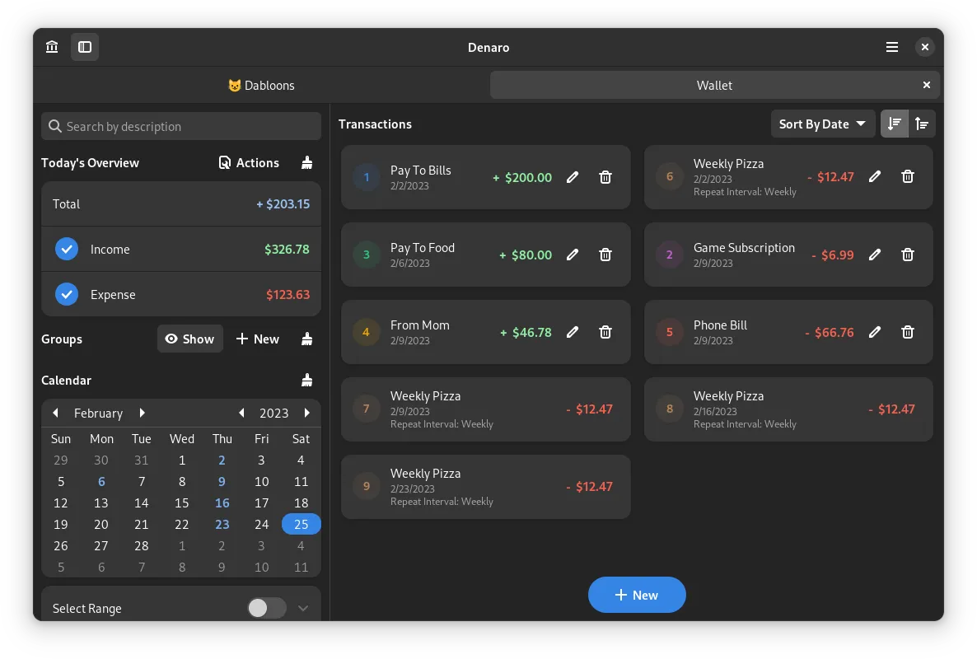Switch to the Dabloons account tab
This screenshot has height=659, width=977.
coord(261,85)
